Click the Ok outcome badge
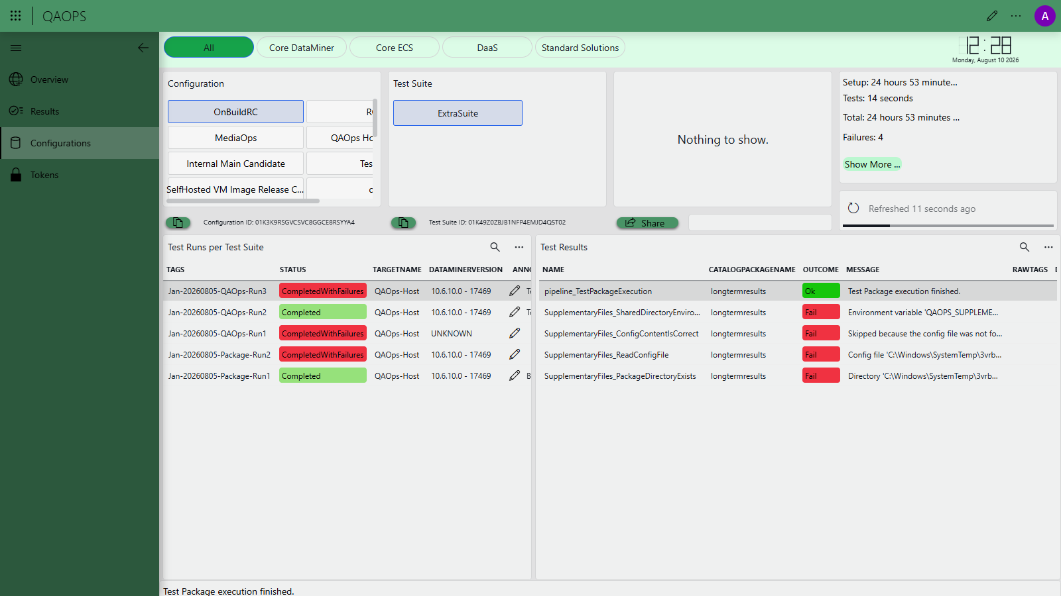The image size is (1061, 596). 821,291
